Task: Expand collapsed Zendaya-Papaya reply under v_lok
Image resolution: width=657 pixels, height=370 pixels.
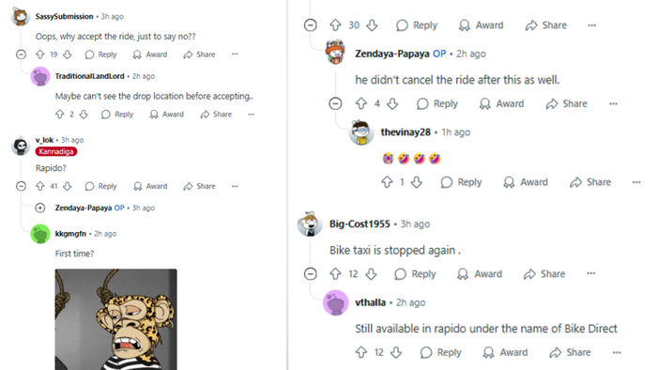Action: (x=40, y=208)
